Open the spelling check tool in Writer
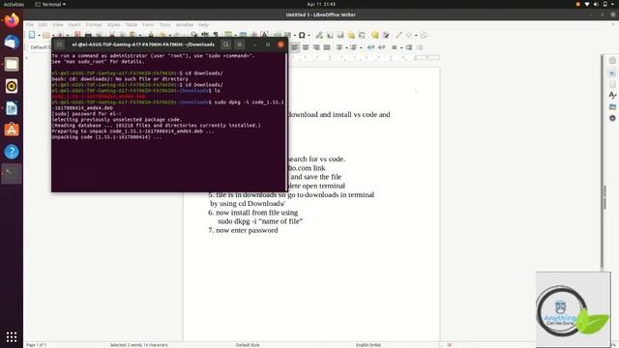Viewport: 619px width, 348px height. click(205, 35)
